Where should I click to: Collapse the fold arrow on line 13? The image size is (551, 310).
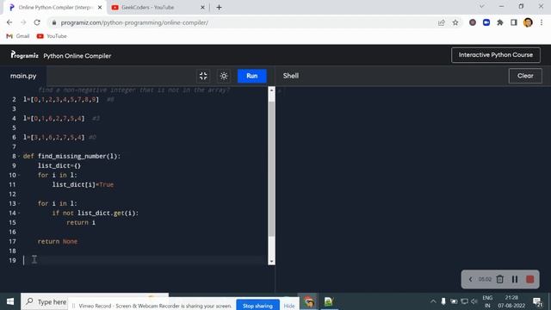tap(19, 203)
